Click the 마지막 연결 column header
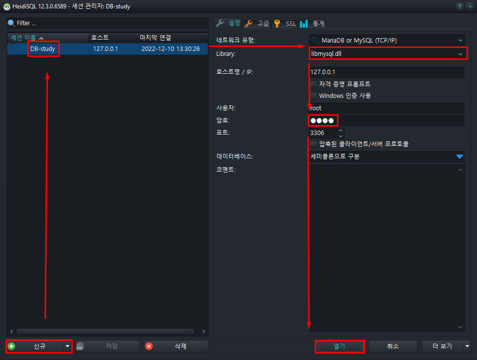The height and width of the screenshot is (360, 477). pyautogui.click(x=172, y=38)
